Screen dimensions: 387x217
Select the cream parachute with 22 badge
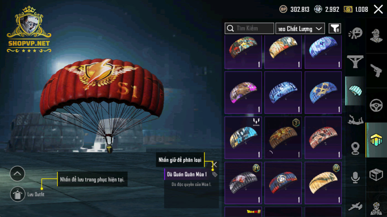click(323, 183)
